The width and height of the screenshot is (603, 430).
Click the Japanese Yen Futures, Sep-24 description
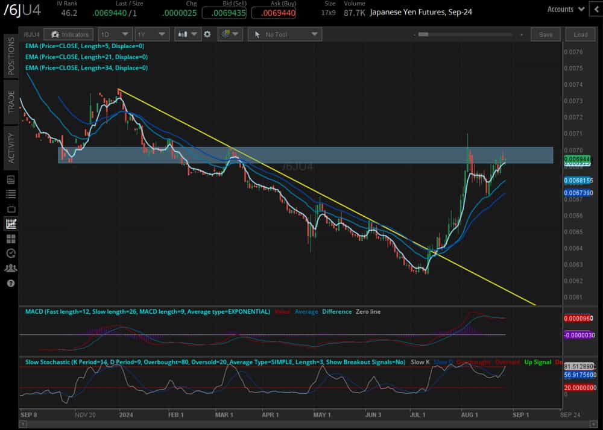pyautogui.click(x=421, y=12)
